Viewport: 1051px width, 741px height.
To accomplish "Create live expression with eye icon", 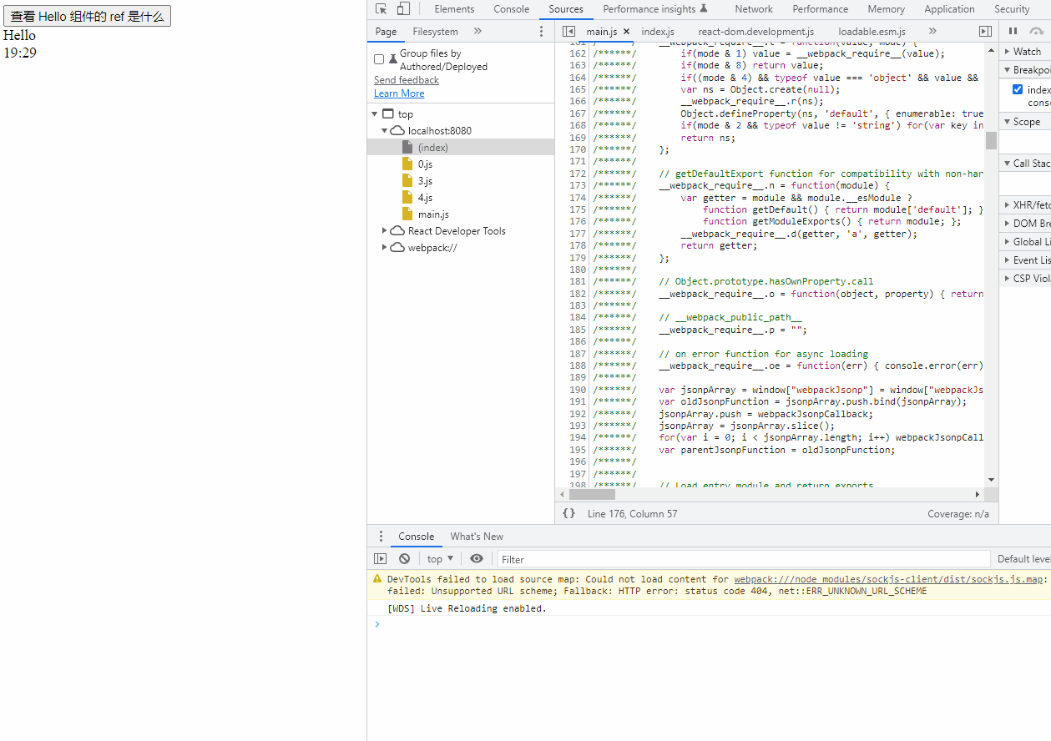I will (x=476, y=559).
